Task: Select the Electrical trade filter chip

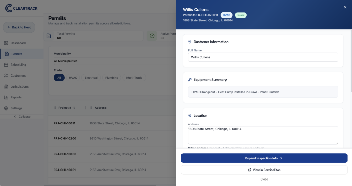Action: tap(91, 78)
